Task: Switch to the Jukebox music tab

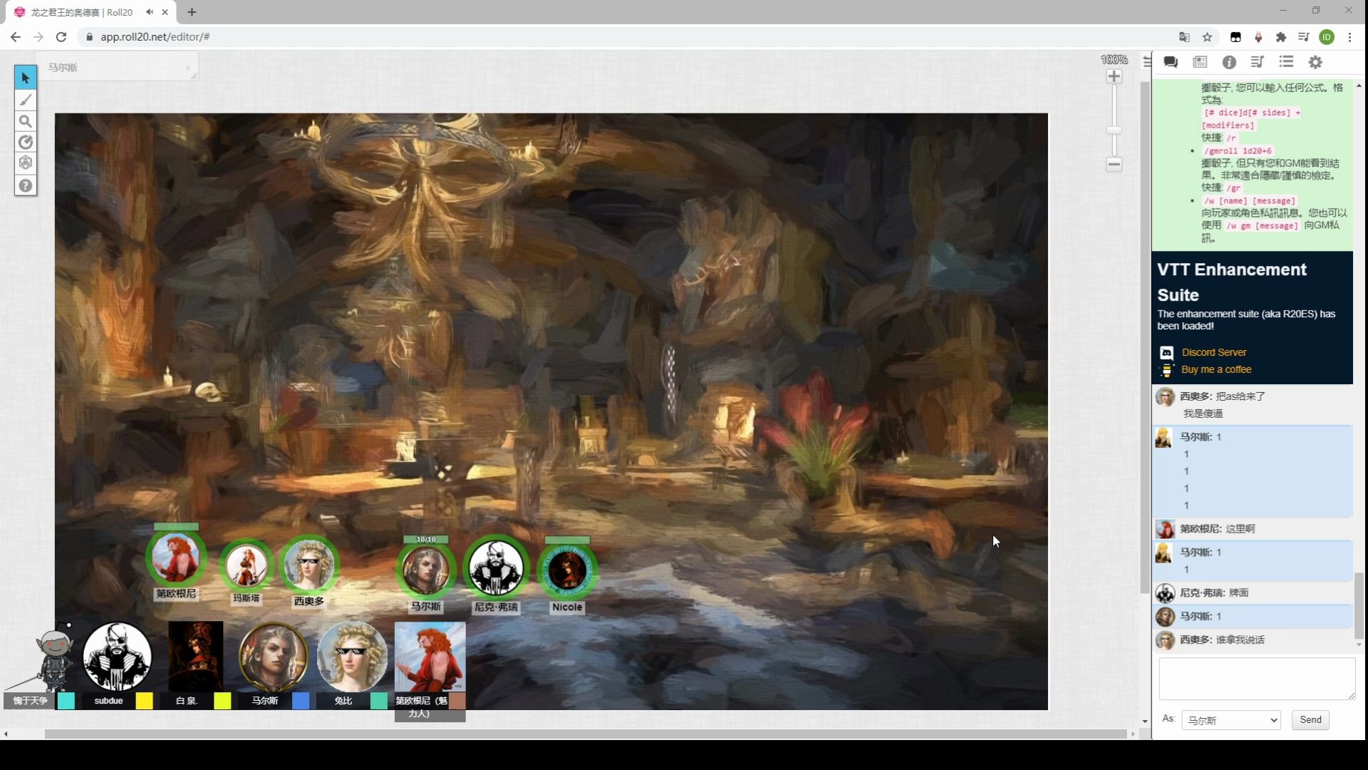Action: 1258,62
